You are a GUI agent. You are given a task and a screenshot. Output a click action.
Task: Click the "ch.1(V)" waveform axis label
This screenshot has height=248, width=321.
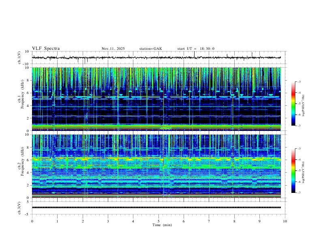(19, 58)
